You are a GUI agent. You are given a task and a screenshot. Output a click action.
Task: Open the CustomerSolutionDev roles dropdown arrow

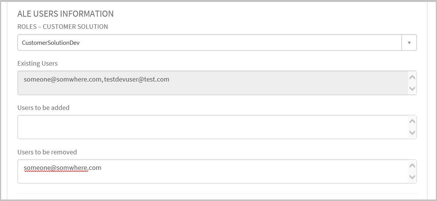[409, 43]
